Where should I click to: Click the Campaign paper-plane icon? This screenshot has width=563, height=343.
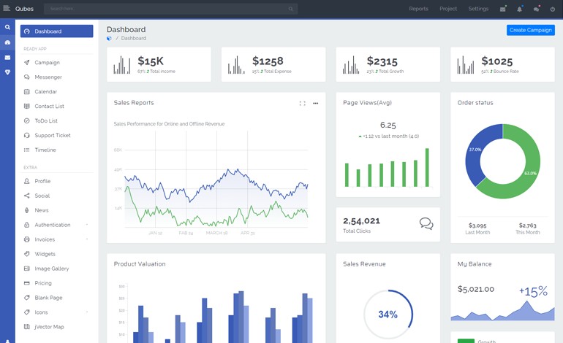(x=26, y=62)
